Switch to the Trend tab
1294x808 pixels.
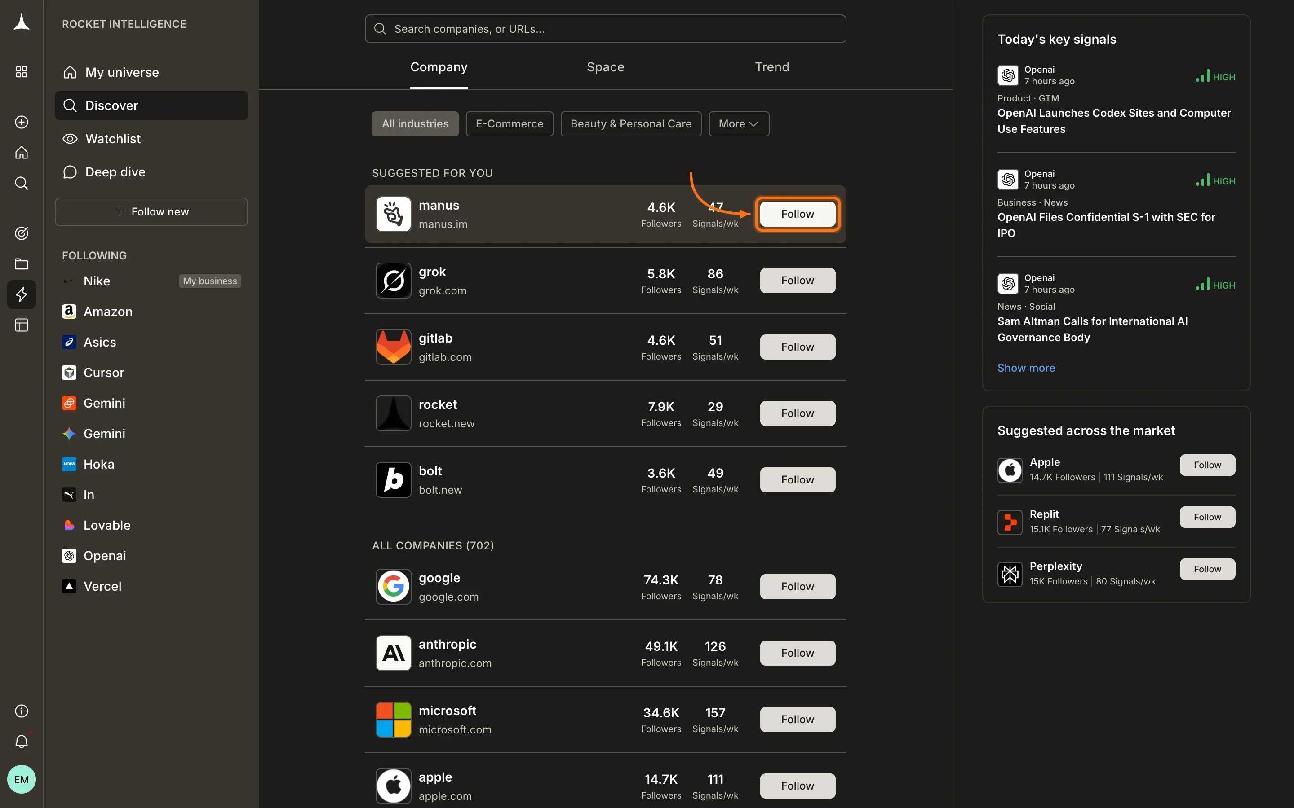click(771, 67)
